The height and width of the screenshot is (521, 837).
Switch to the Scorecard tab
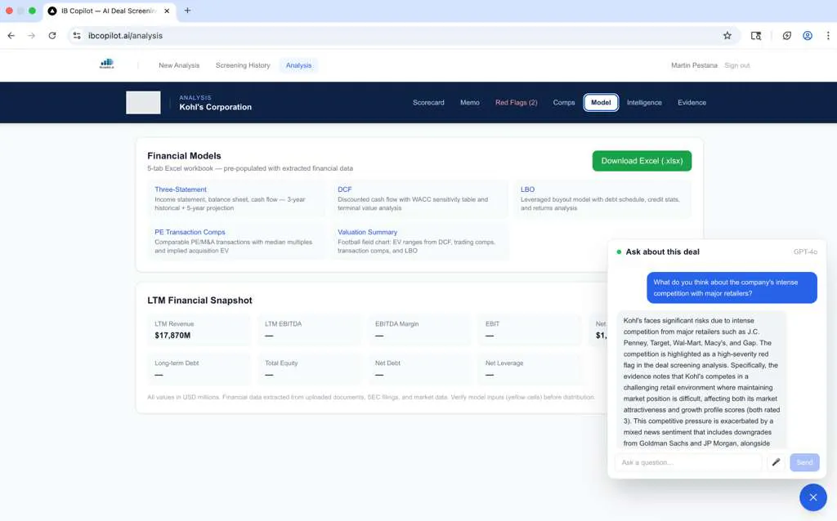coord(428,102)
